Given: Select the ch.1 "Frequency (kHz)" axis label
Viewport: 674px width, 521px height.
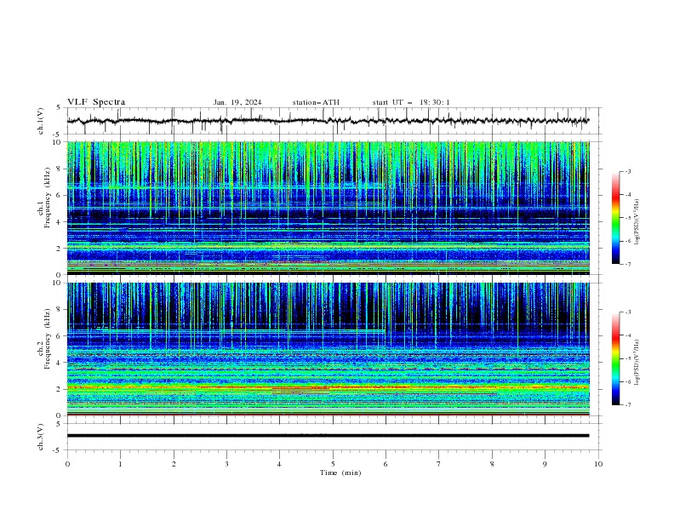Looking at the screenshot, I should (48, 198).
